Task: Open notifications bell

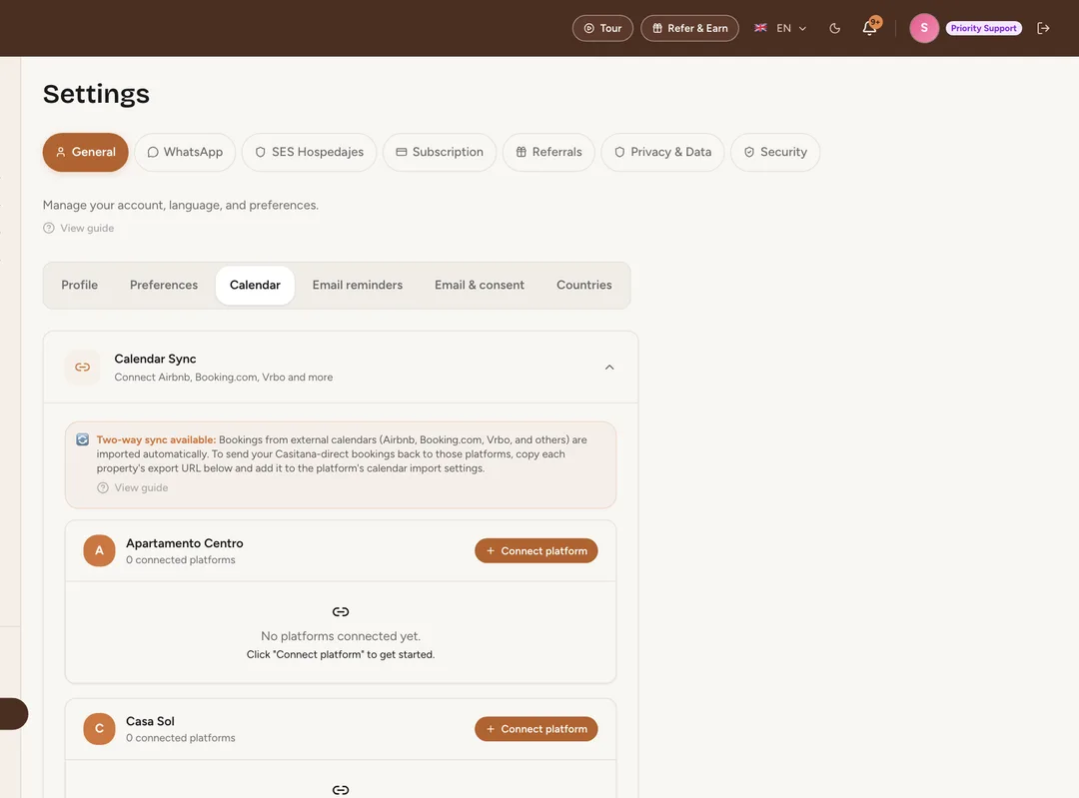Action: pyautogui.click(x=870, y=28)
